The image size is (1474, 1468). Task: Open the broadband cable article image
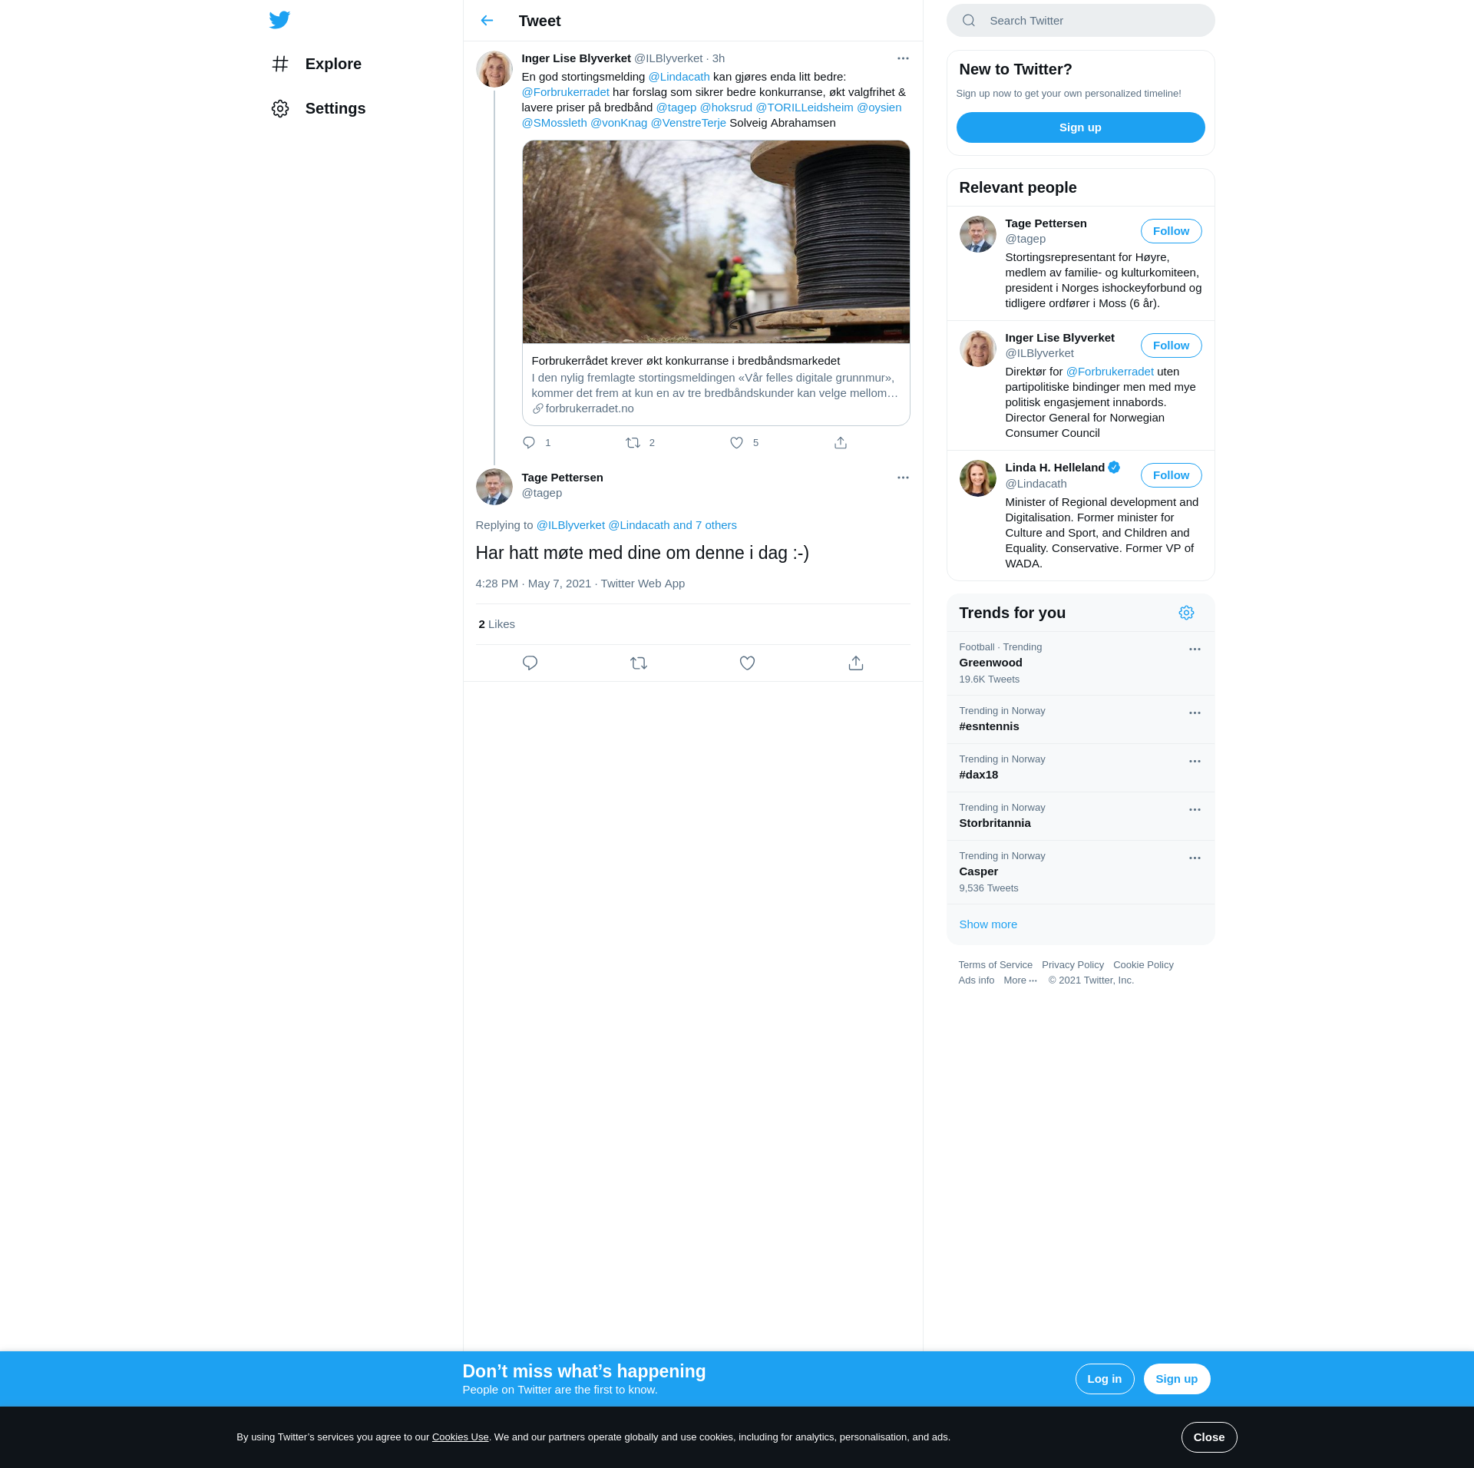click(x=716, y=242)
